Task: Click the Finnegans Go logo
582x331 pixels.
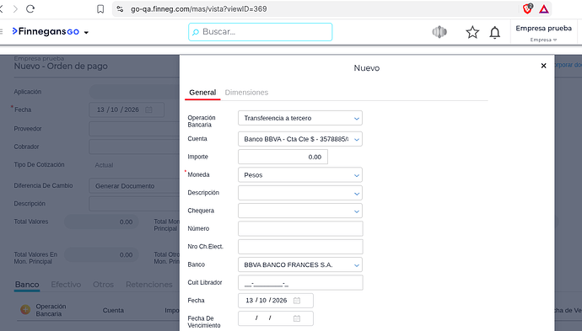Action: pos(46,31)
